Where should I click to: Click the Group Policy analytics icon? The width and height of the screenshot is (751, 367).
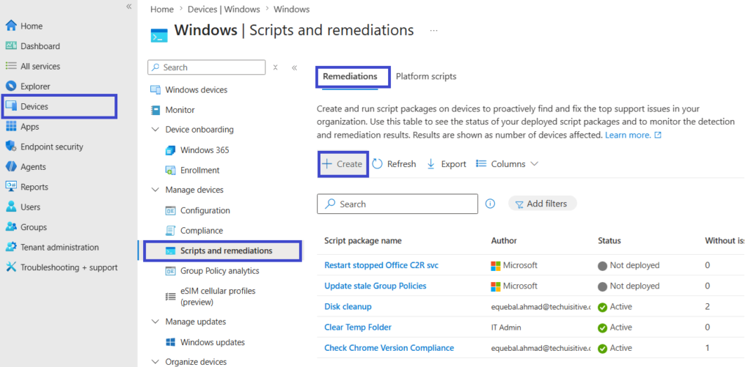click(x=170, y=271)
